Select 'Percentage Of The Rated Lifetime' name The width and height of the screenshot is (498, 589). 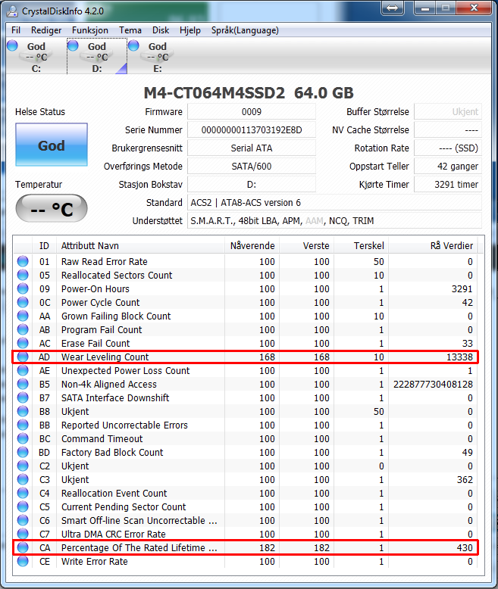[x=139, y=547]
